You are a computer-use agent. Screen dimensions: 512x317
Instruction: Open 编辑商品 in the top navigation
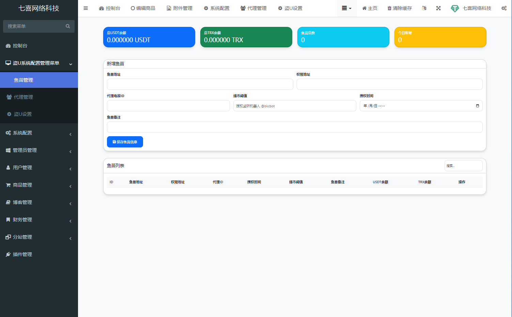[143, 8]
